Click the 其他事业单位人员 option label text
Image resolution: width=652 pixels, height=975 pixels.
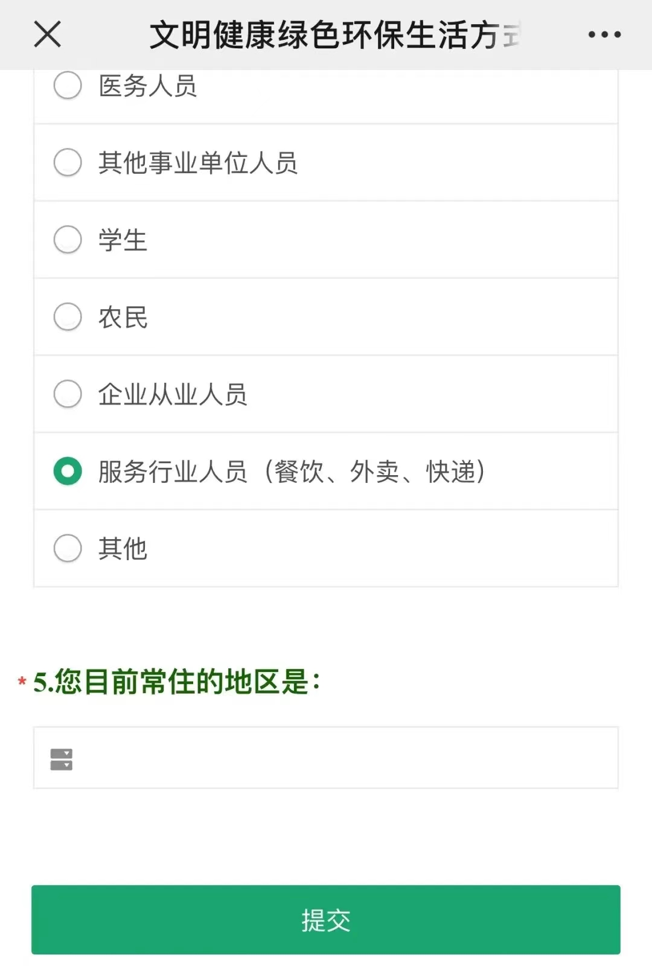point(198,163)
